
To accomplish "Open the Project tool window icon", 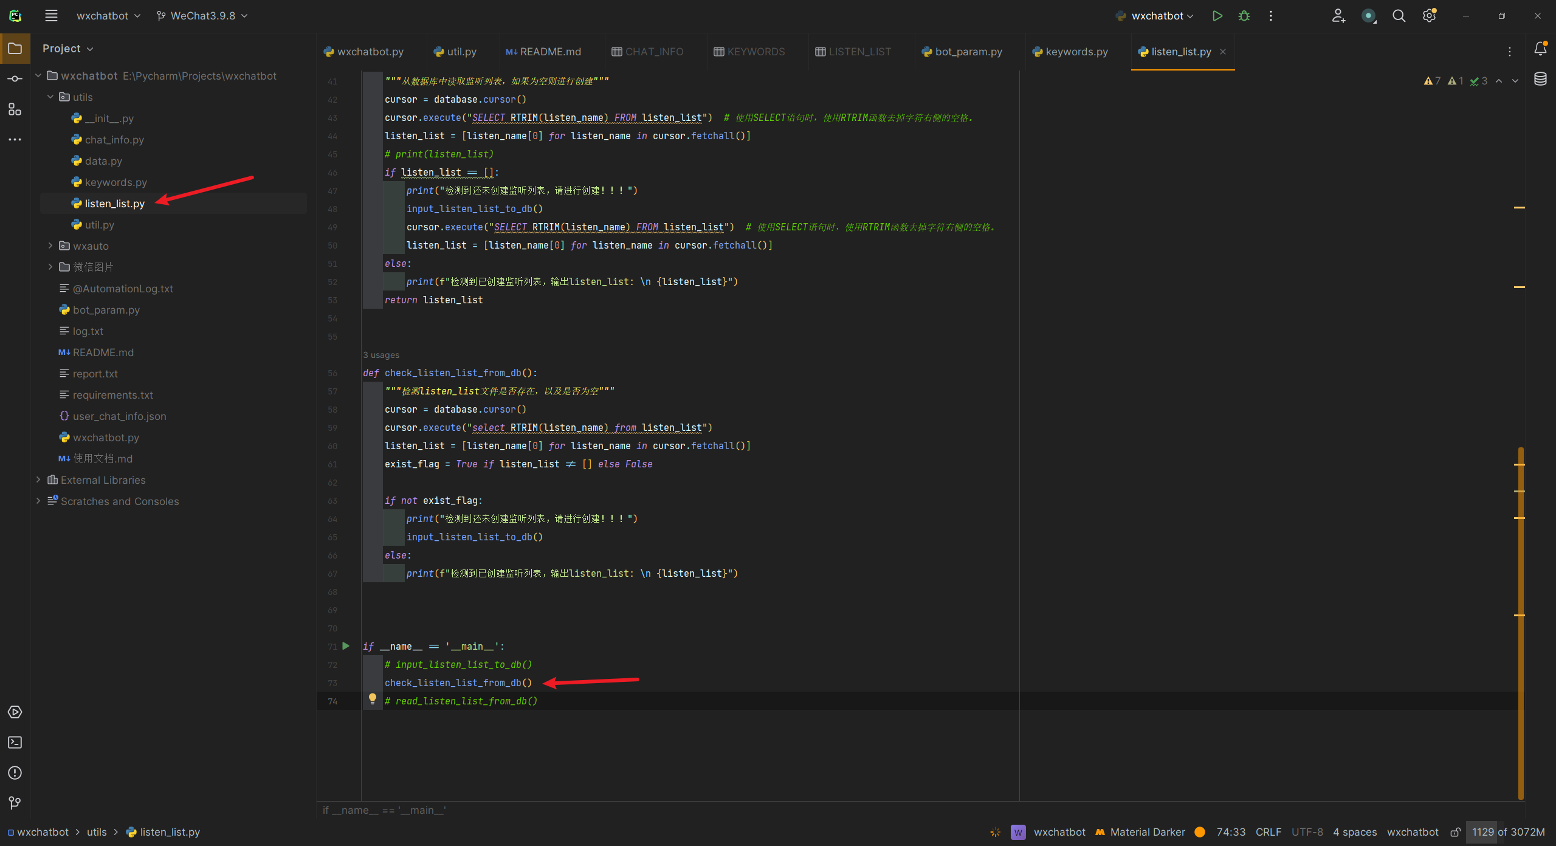I will tap(15, 49).
